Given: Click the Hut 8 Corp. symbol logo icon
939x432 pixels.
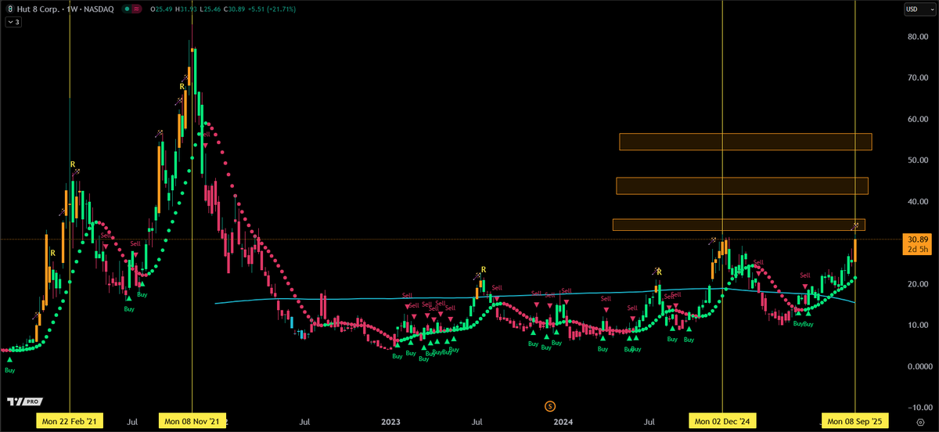Looking at the screenshot, I should [x=10, y=9].
